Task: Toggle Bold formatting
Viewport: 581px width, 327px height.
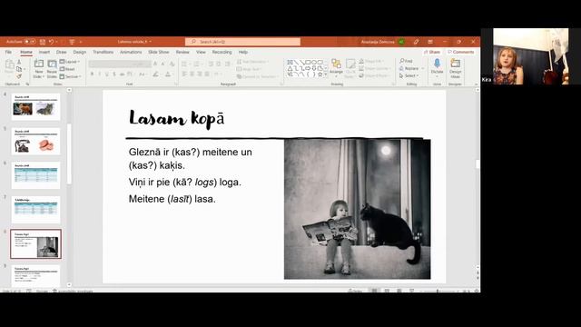Action: tap(92, 74)
